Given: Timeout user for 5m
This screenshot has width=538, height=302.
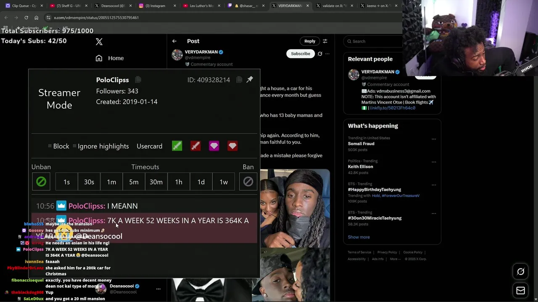Looking at the screenshot, I should click(x=134, y=182).
